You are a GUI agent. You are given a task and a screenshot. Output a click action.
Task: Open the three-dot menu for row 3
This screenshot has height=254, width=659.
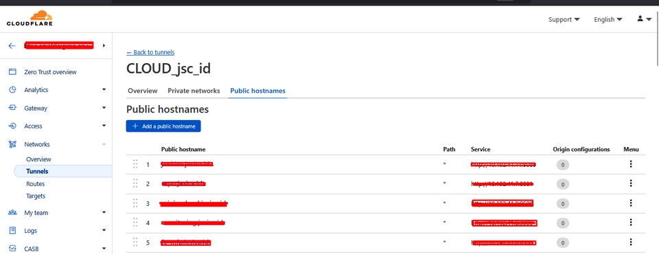click(630, 203)
